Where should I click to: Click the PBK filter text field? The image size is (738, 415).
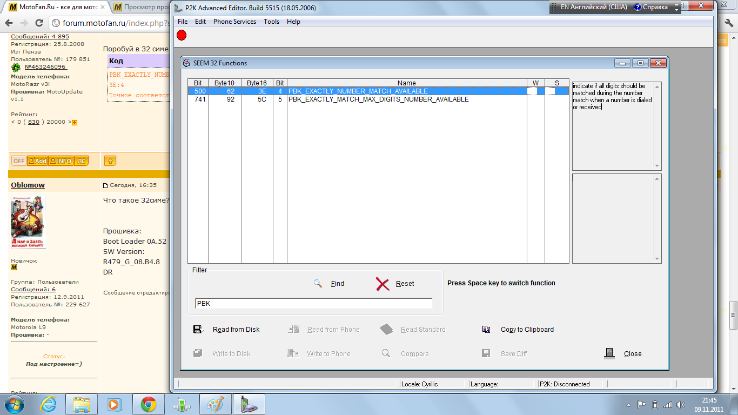point(314,304)
